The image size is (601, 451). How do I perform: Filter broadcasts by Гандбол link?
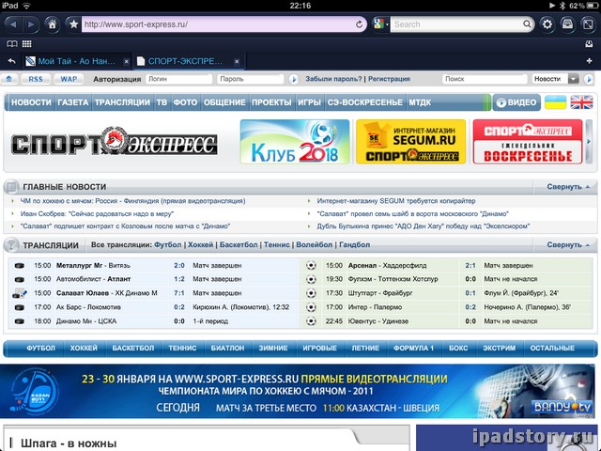(x=355, y=244)
